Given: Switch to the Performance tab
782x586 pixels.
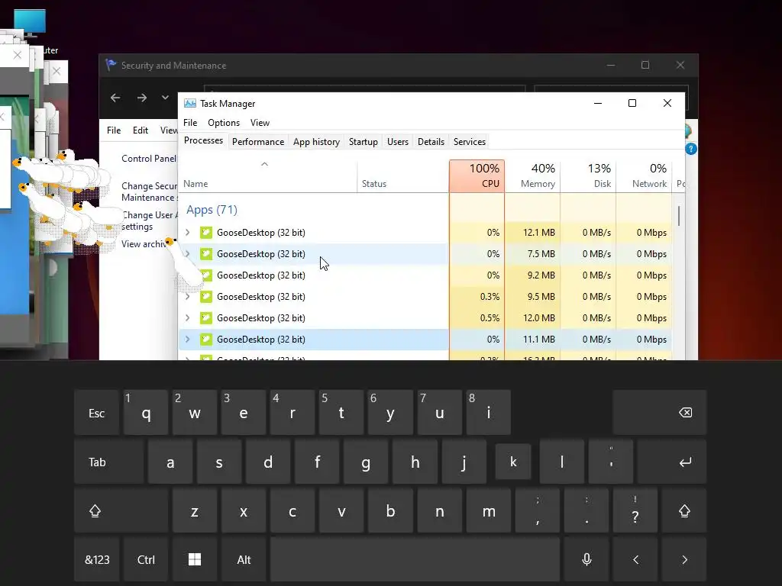Looking at the screenshot, I should pyautogui.click(x=258, y=141).
